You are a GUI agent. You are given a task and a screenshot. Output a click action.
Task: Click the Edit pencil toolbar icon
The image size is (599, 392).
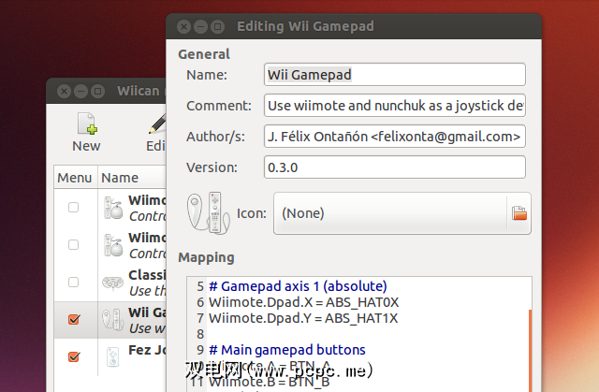pyautogui.click(x=157, y=123)
